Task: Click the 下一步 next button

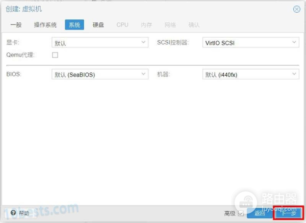Action: click(x=289, y=213)
